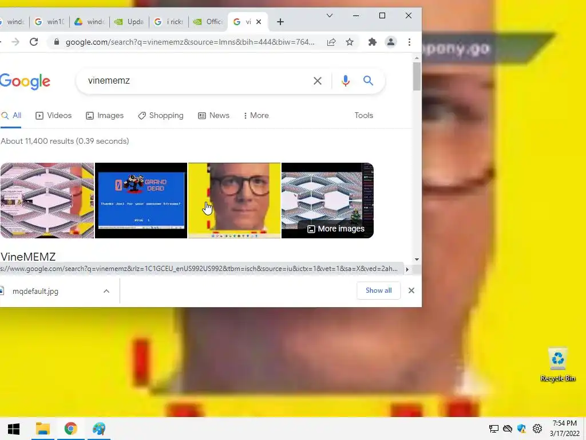The image size is (586, 440).
Task: Click the forward navigation arrow
Action: click(x=15, y=42)
